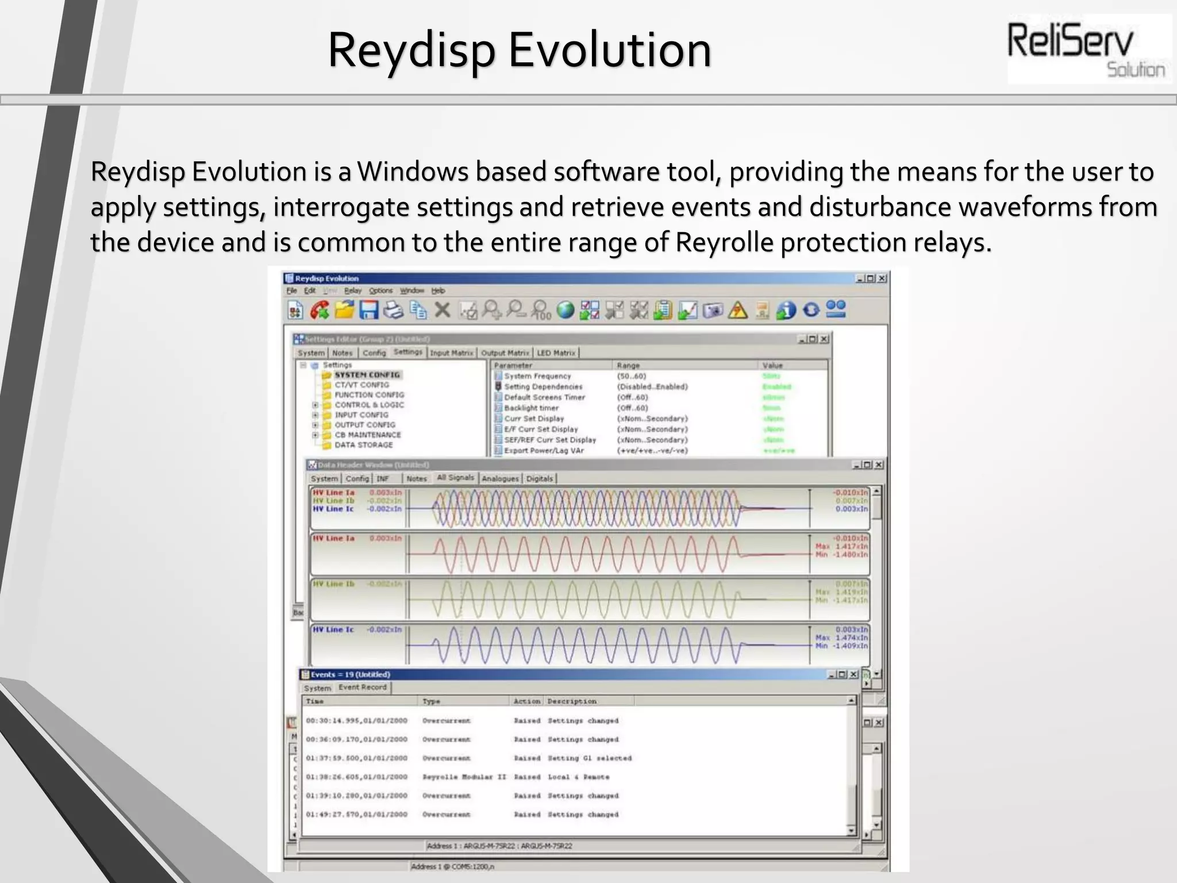Click the blue circular refresh arrows icon

click(811, 310)
